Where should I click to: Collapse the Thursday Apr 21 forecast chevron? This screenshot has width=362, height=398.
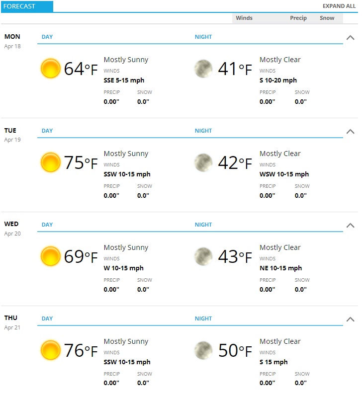[x=350, y=319]
